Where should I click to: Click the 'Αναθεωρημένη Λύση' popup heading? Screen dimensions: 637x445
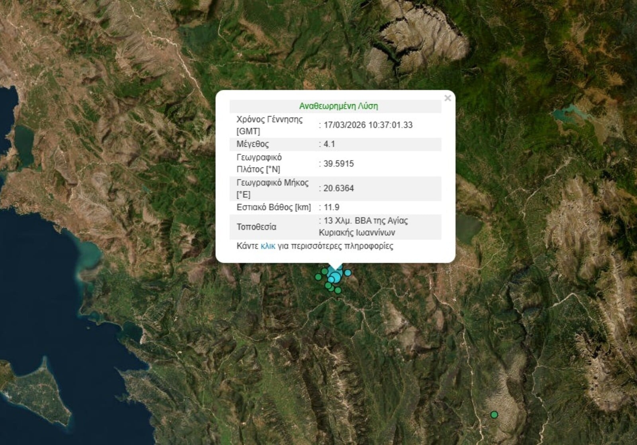338,106
